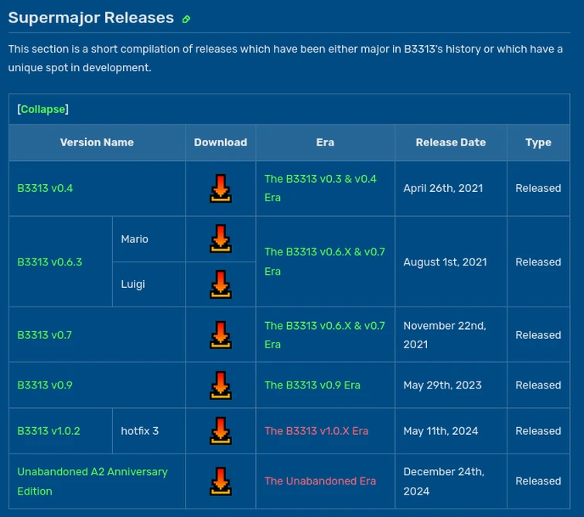The width and height of the screenshot is (584, 517).
Task: Download the Luigi version of B3313 v0.6.3
Action: coord(220,284)
